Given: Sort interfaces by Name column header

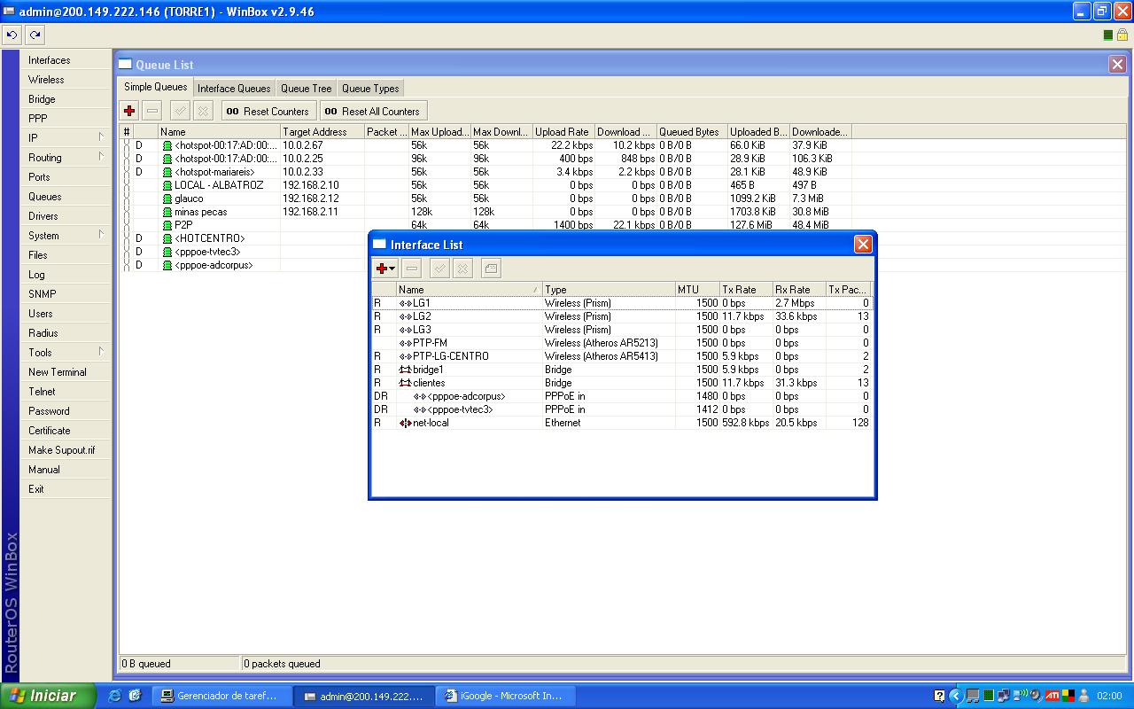Looking at the screenshot, I should click(x=470, y=290).
